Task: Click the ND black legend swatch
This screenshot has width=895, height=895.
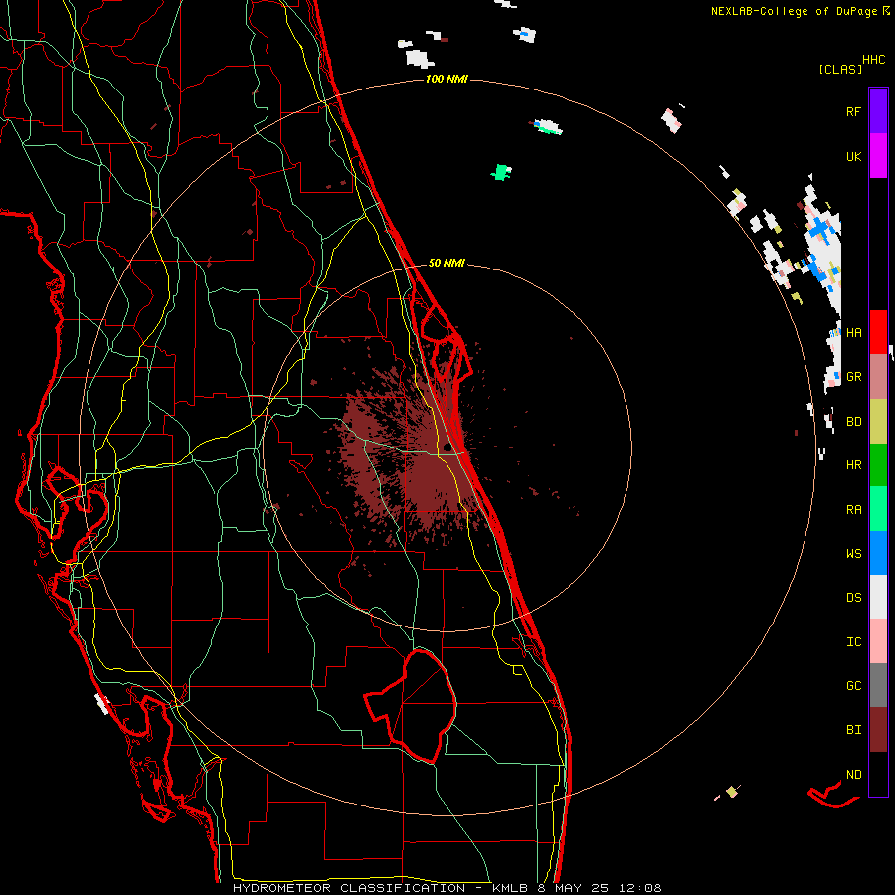Action: [x=878, y=774]
